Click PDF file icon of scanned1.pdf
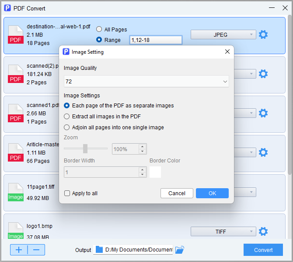293x262 pixels. (16, 113)
